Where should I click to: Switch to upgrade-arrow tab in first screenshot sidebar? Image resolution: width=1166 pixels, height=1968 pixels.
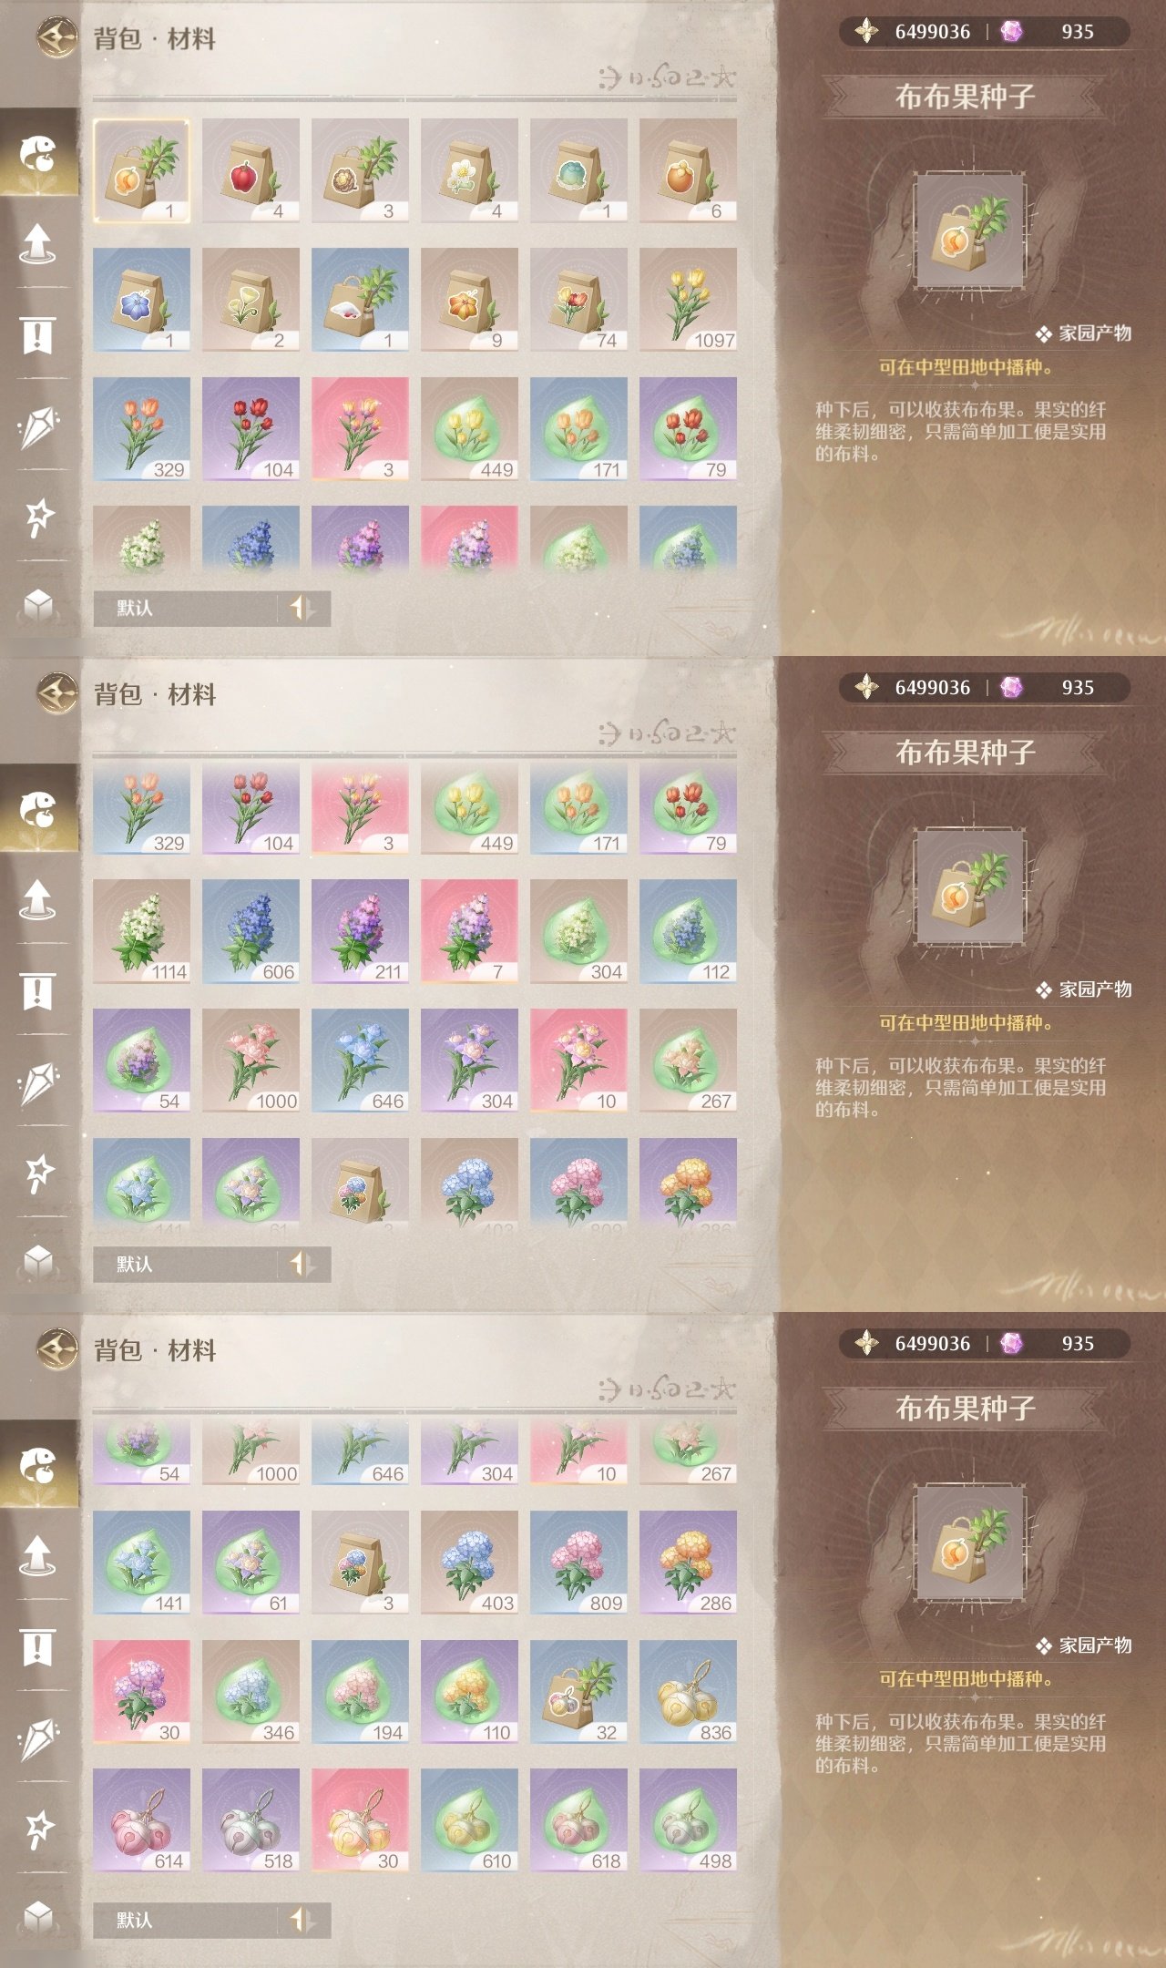tap(37, 243)
